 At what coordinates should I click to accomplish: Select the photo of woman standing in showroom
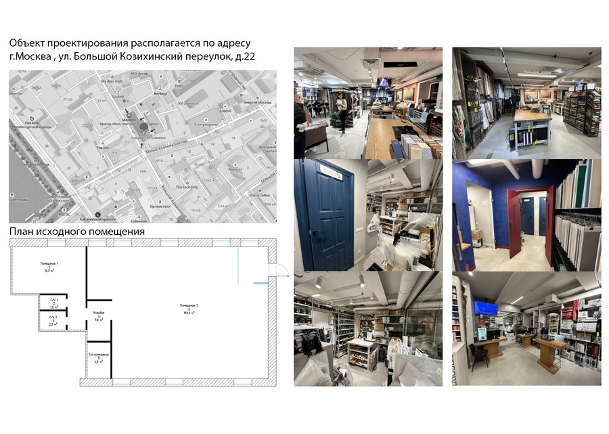[368, 104]
